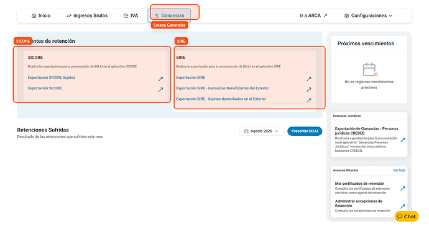Screen dimensions: 429x227
Task: Open Exportación SICORE Sujetos link
Action: 52,78
